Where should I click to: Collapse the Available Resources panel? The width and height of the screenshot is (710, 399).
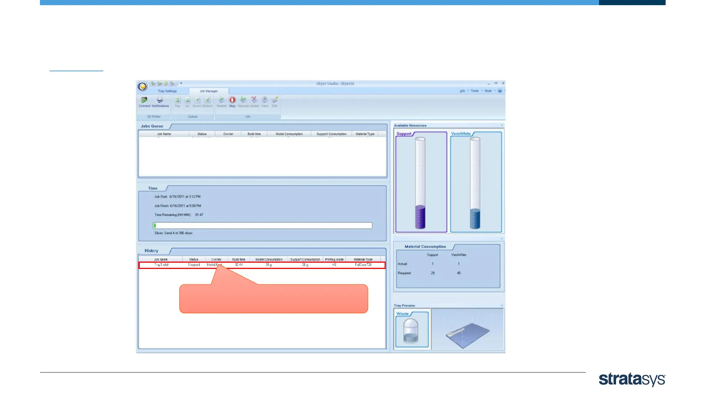(502, 126)
